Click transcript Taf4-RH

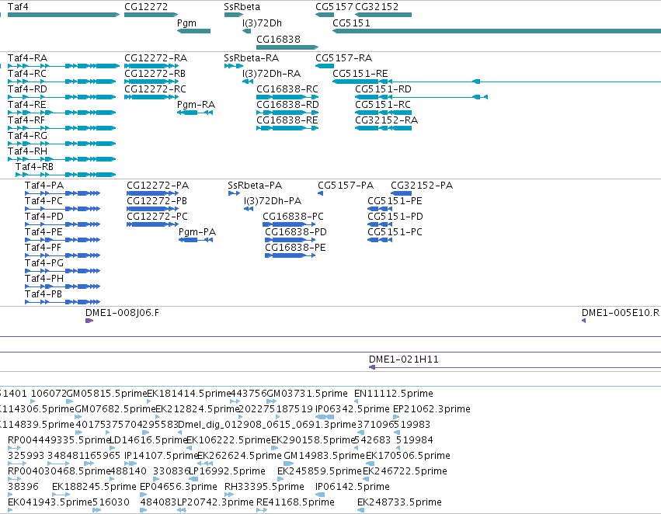coord(61,159)
